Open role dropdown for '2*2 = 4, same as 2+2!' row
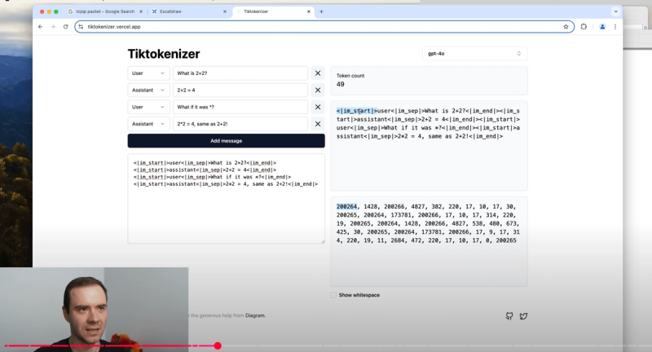 pyautogui.click(x=148, y=124)
